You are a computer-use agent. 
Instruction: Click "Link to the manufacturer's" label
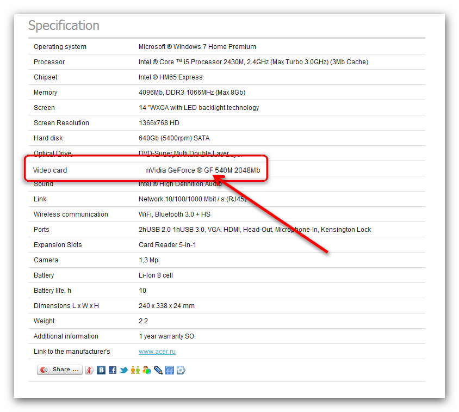[x=72, y=352]
